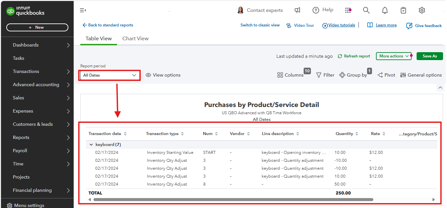Collapse the sidebar with hamburger icon

click(83, 10)
